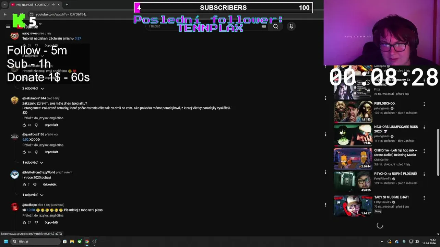Open the options menu for the @sakulmore1844 comment
440x247 pixels.
(x=325, y=98)
